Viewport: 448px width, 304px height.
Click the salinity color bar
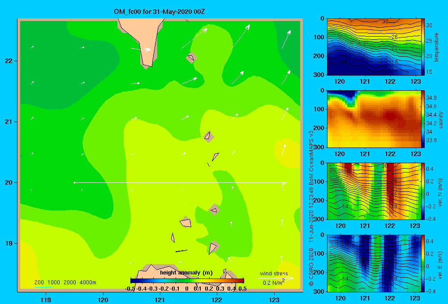(x=423, y=119)
